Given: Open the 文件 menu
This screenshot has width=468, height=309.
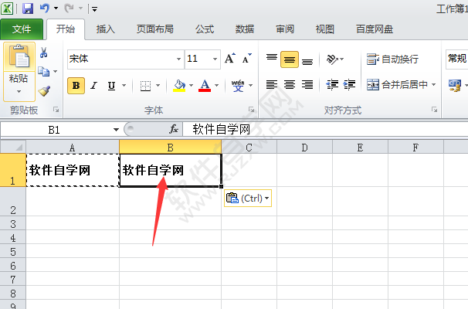Looking at the screenshot, I should pos(22,29).
